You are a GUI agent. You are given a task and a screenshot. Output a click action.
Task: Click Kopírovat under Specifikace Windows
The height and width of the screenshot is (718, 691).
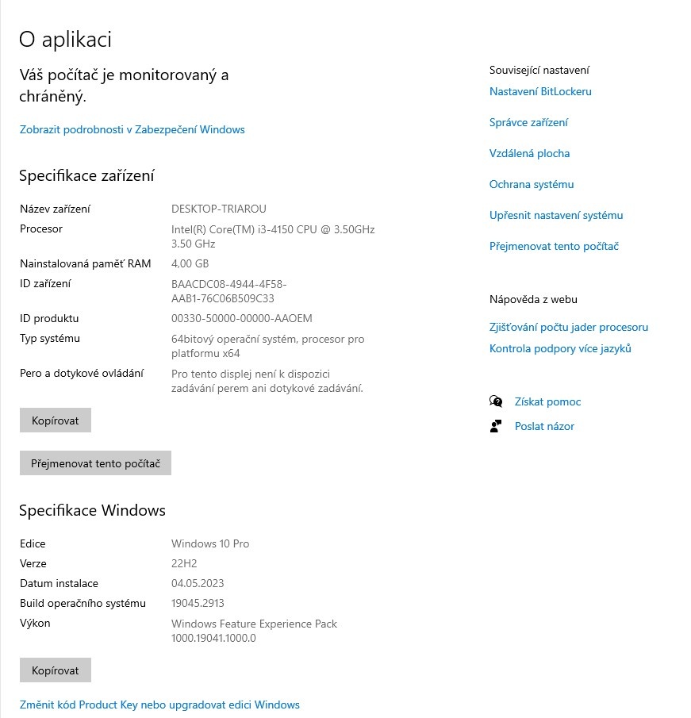coord(55,670)
